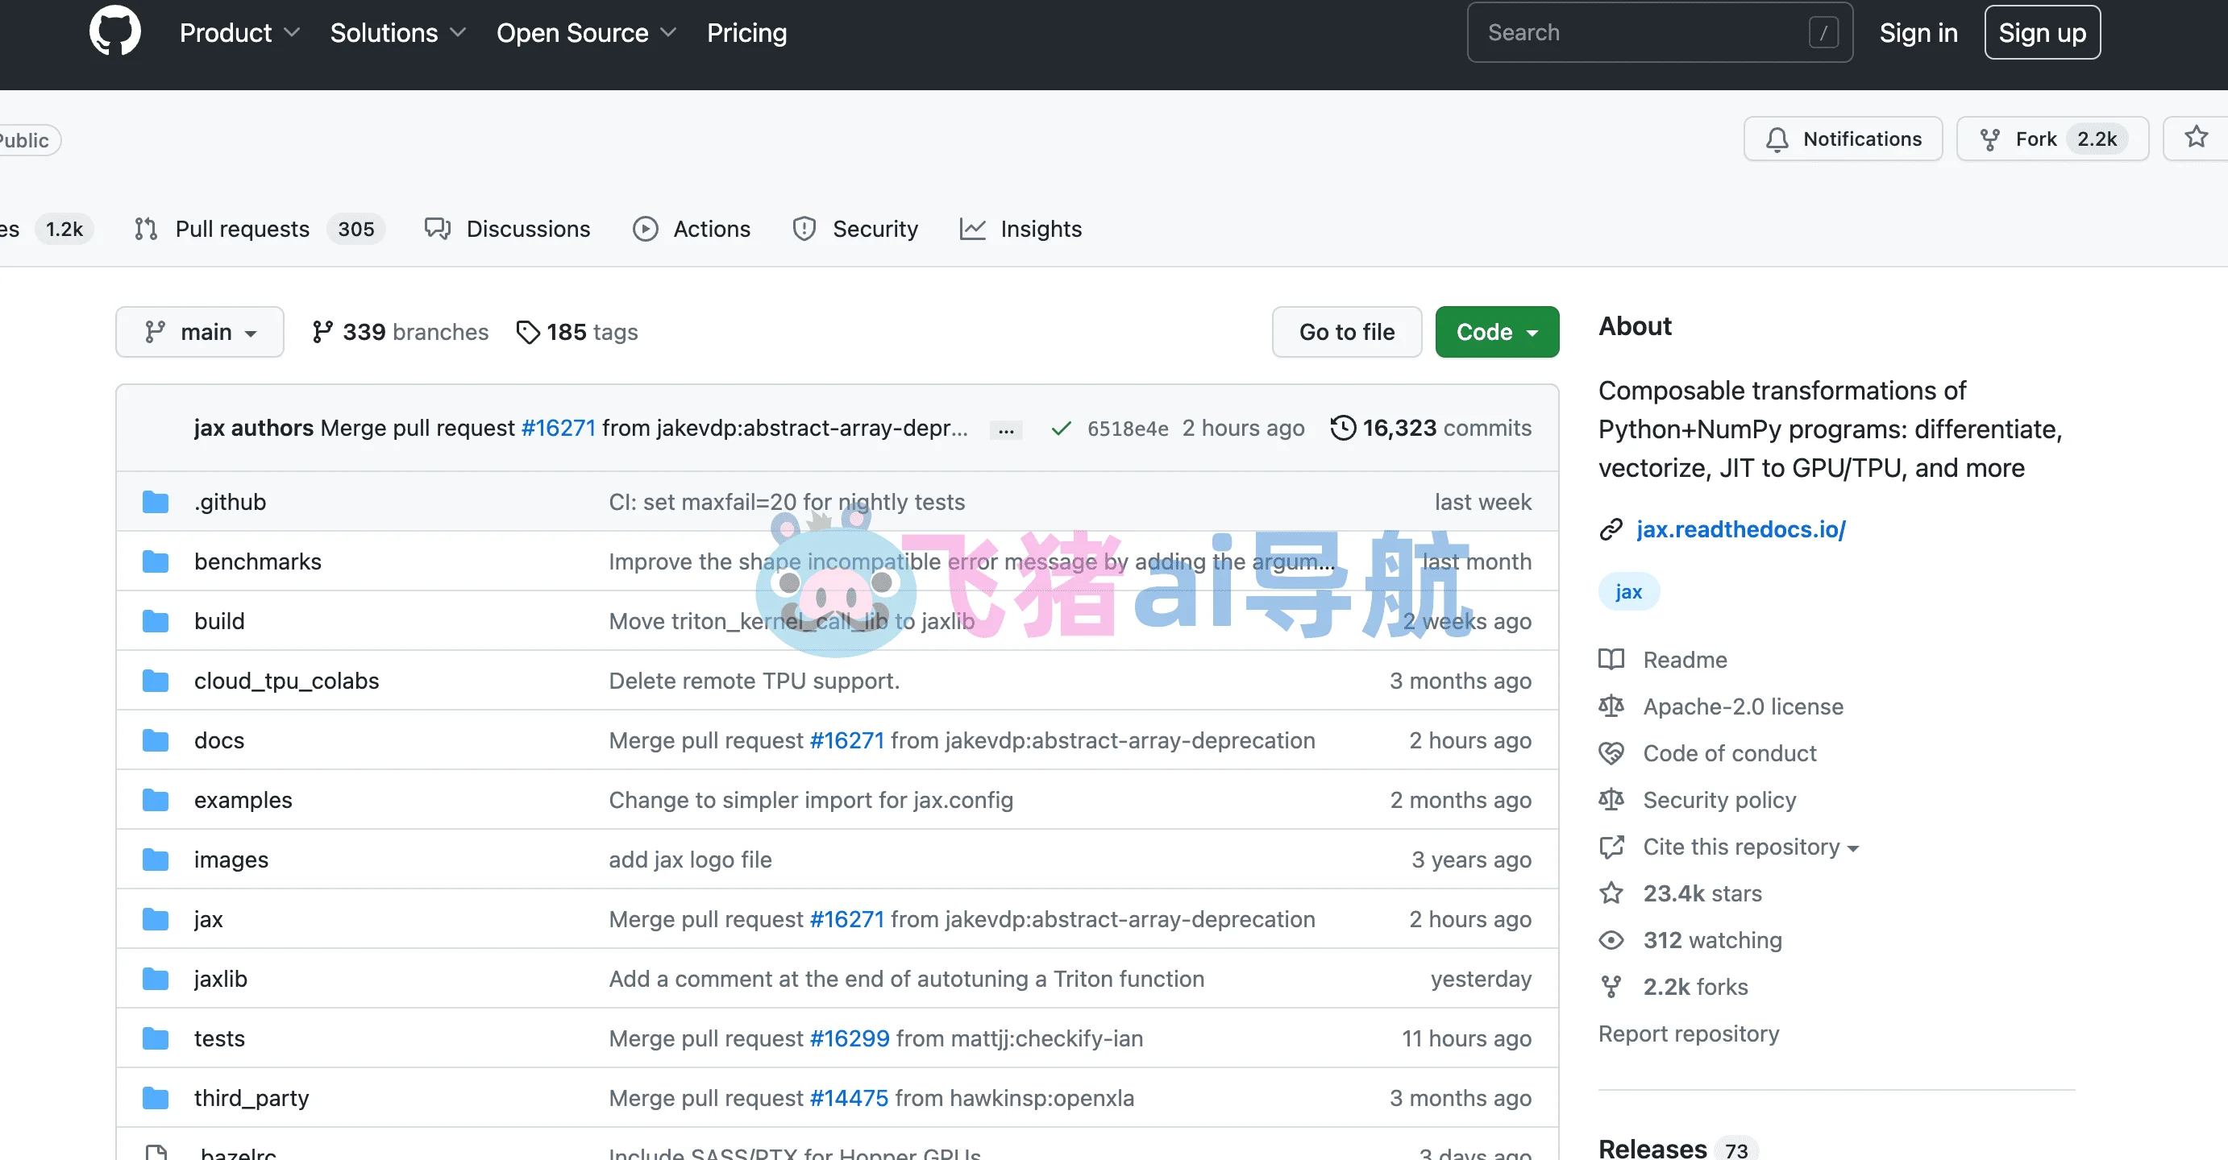Expand the green Code dropdown button

(1496, 332)
